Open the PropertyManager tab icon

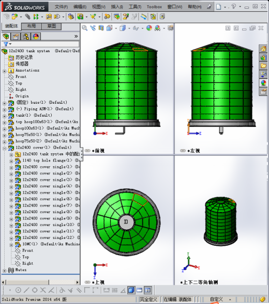point(16,36)
